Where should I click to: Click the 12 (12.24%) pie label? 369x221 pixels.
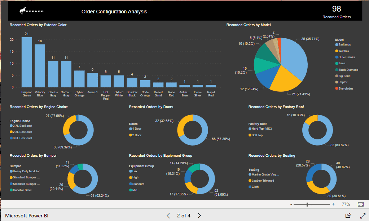click(249, 89)
